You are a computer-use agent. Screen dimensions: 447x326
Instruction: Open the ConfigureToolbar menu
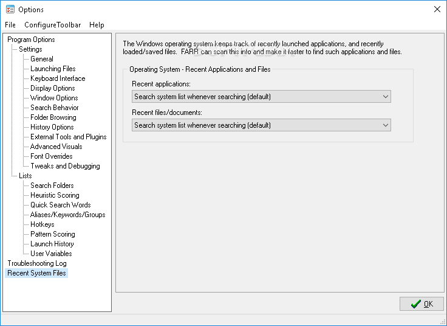(53, 25)
